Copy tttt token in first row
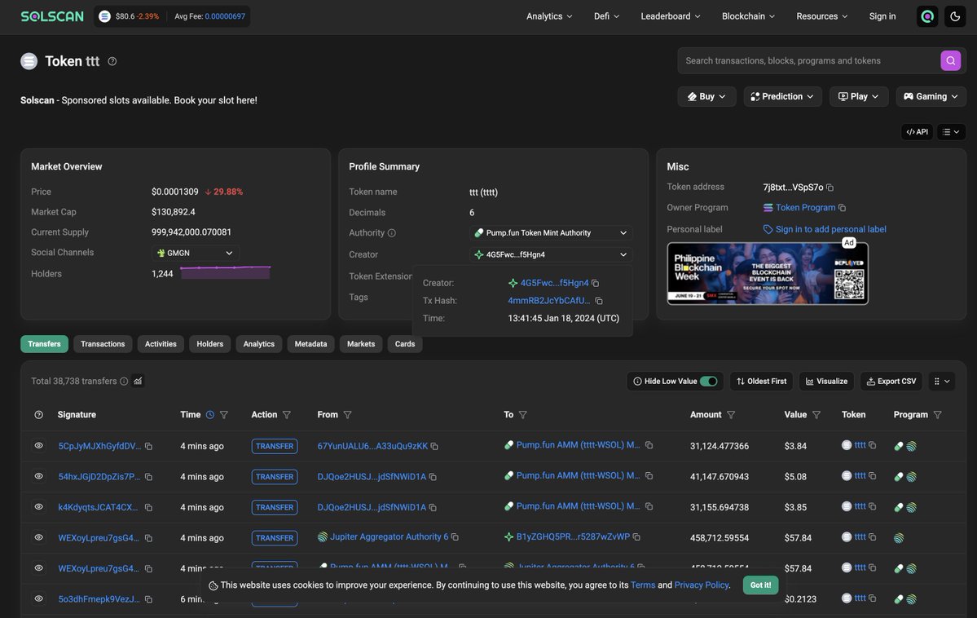The width and height of the screenshot is (977, 618). [x=873, y=445]
